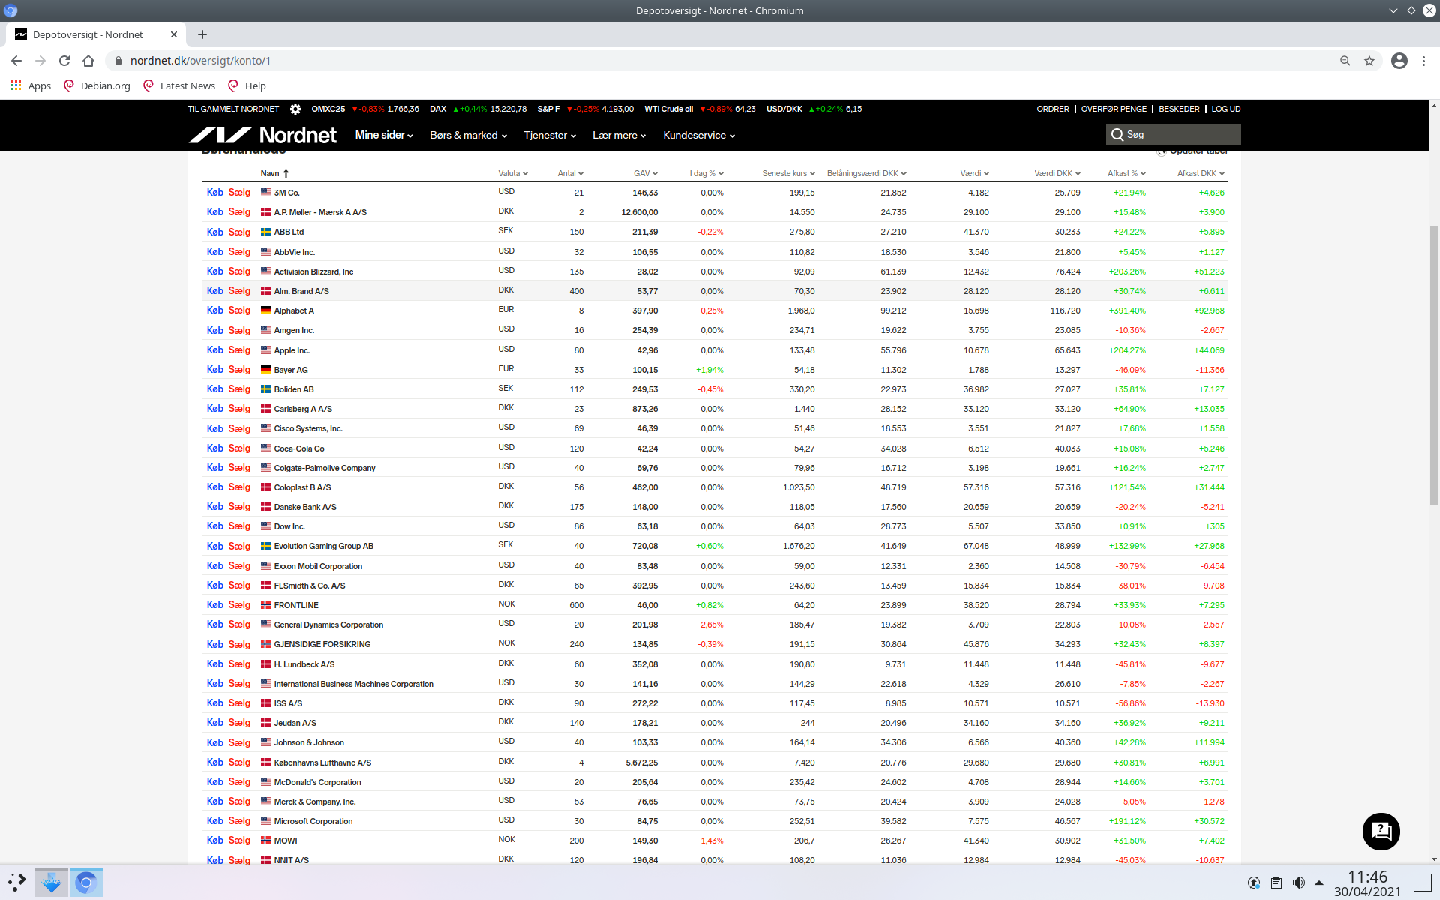
Task: Click Køb for Apple Inc.
Action: point(215,350)
